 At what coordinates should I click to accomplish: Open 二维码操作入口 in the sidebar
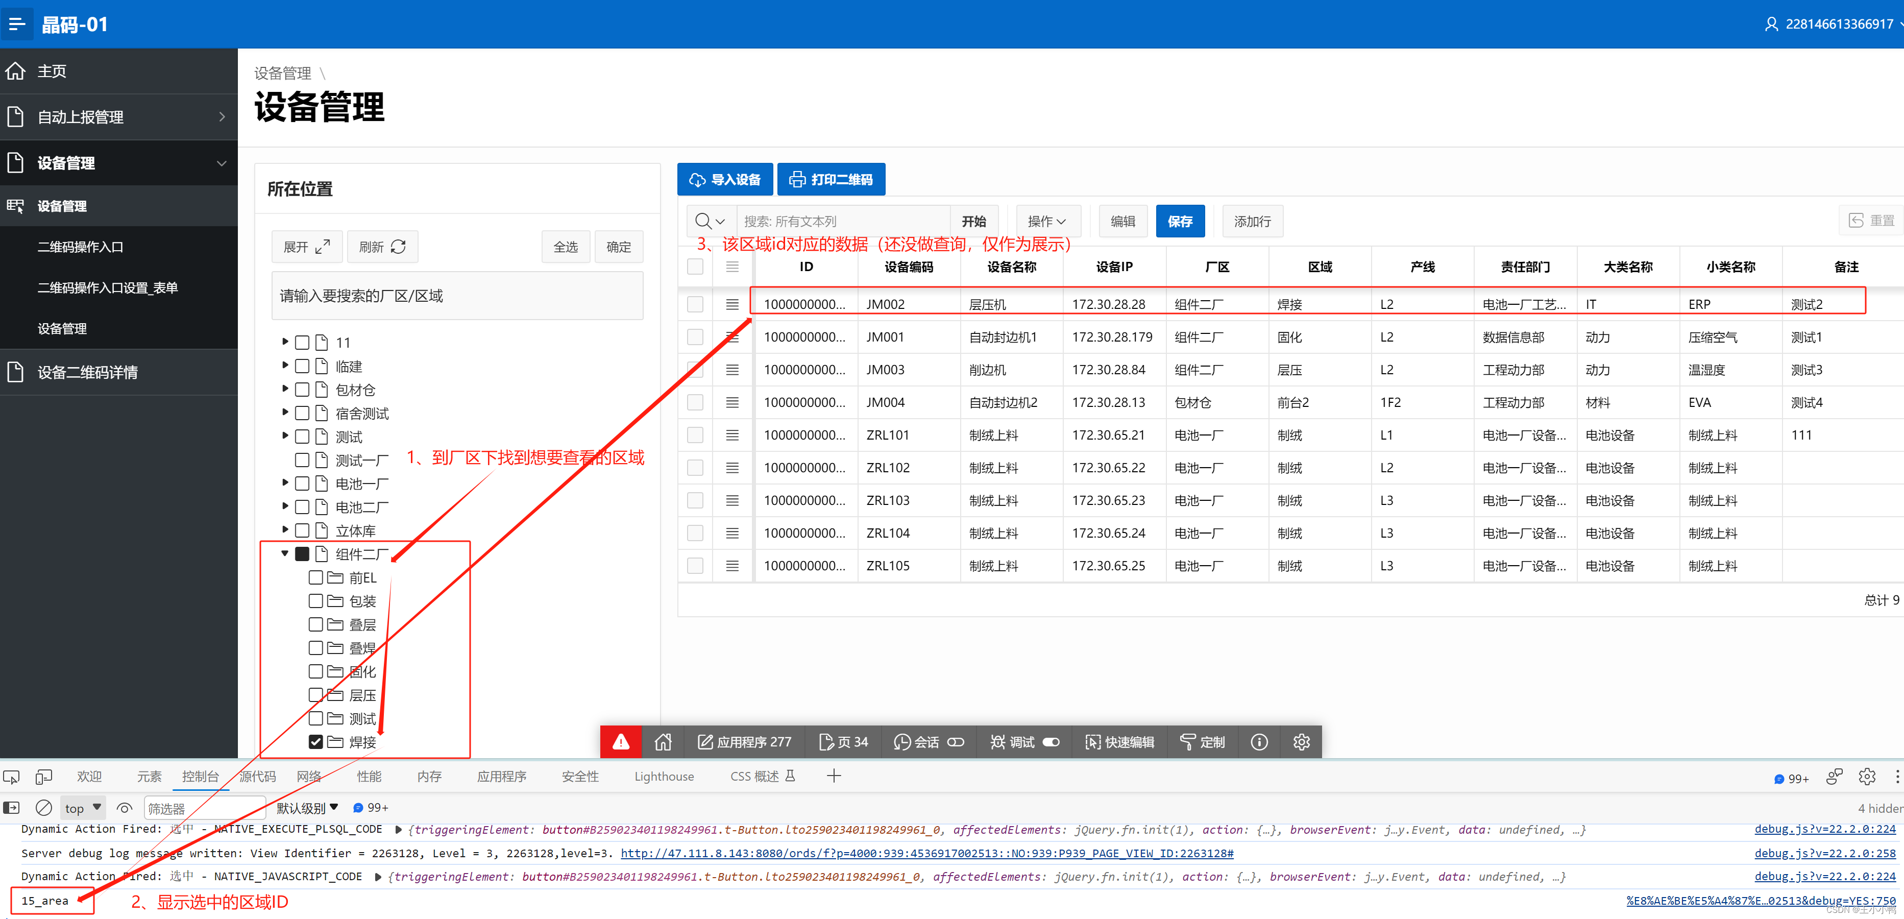[x=81, y=247]
